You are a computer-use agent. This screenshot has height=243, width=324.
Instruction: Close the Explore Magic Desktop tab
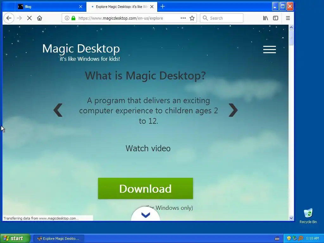click(x=152, y=7)
